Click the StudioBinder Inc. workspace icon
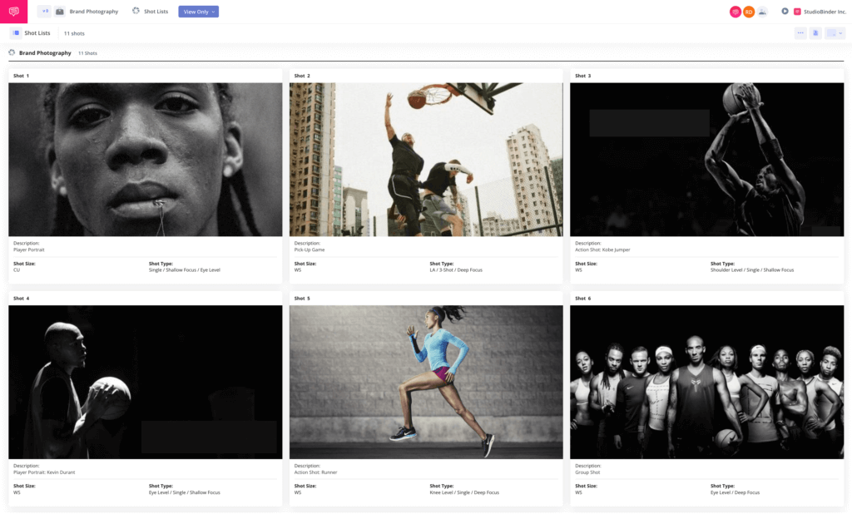The width and height of the screenshot is (852, 514). pos(797,11)
